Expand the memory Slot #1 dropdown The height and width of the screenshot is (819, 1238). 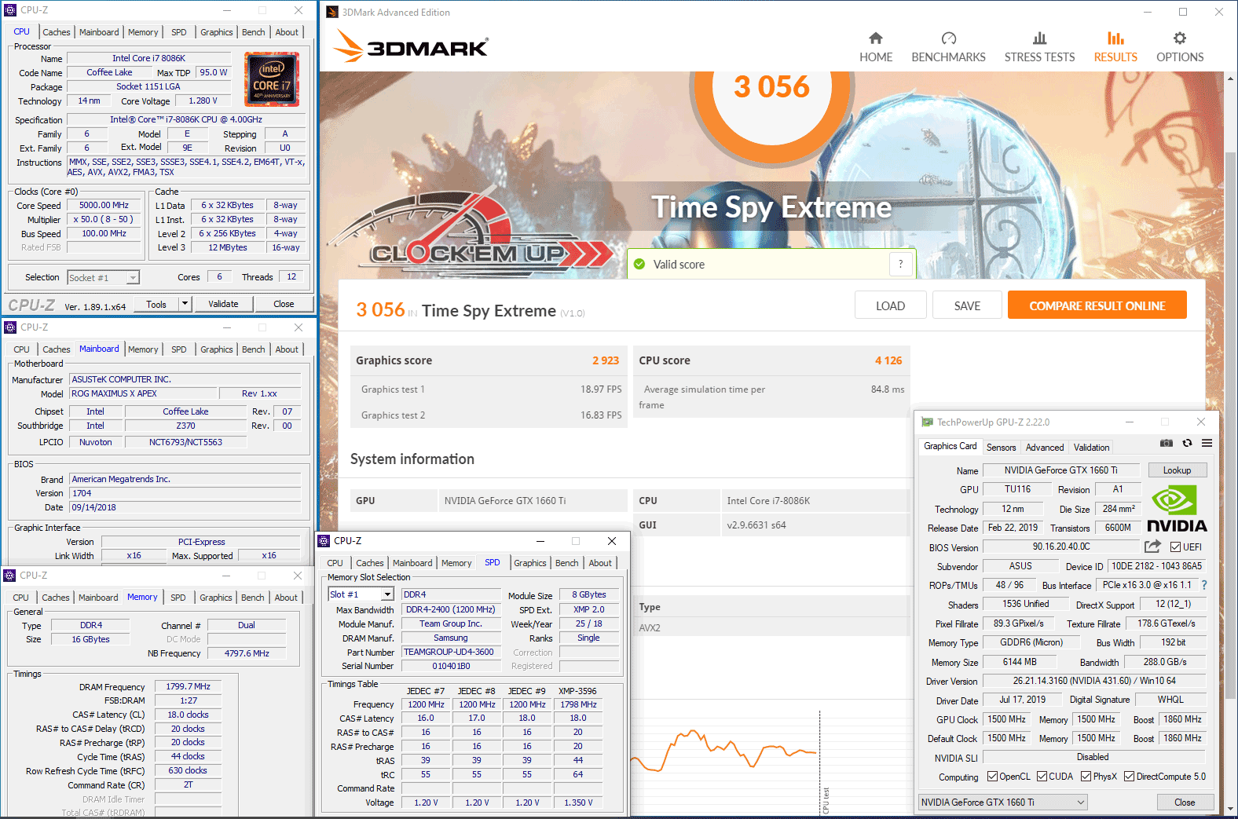[387, 594]
